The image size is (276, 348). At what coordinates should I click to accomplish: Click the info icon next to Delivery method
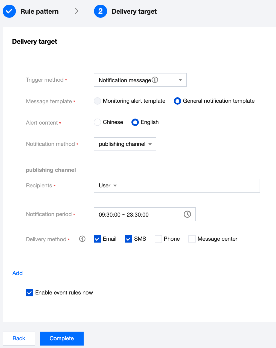[x=82, y=239]
